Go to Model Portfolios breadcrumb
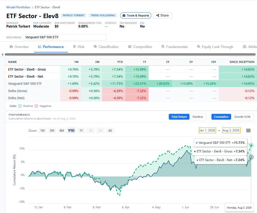This screenshot has height=213, width=257. click(x=18, y=7)
